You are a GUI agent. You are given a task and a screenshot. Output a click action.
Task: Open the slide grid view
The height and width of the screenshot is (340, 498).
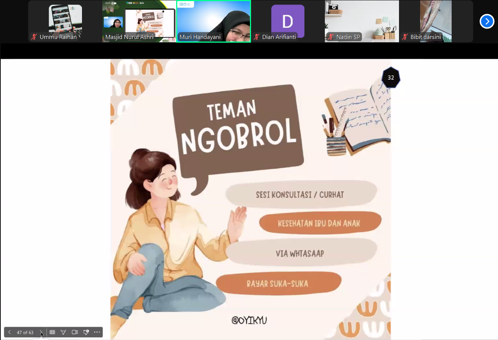[x=52, y=332]
